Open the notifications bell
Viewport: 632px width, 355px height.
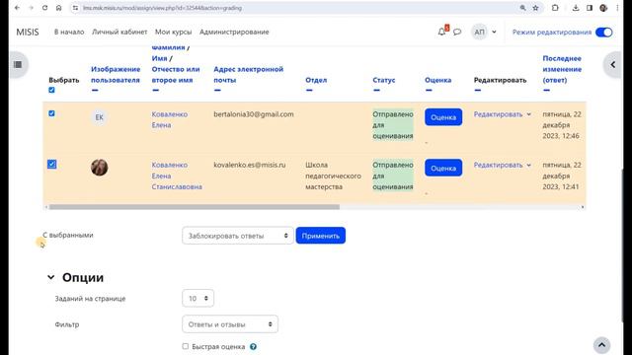coord(442,32)
